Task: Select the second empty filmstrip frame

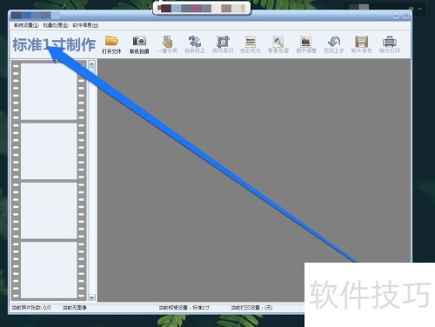Action: click(49, 151)
